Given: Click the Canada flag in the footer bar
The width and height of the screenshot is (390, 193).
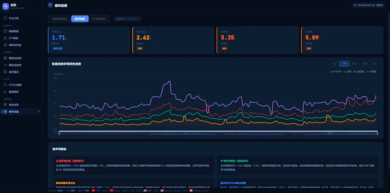Looking at the screenshot, I should pos(191,191).
